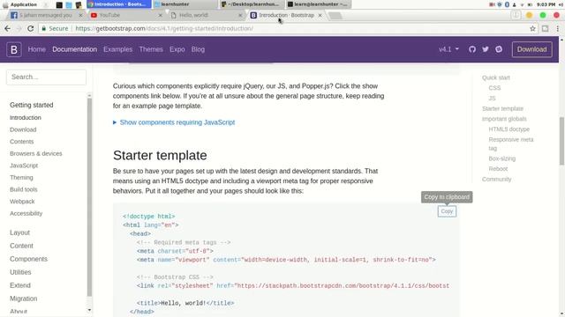Switch to learnhunter taskbar window
Viewport: 565px width, 317px height.
pos(185,4)
